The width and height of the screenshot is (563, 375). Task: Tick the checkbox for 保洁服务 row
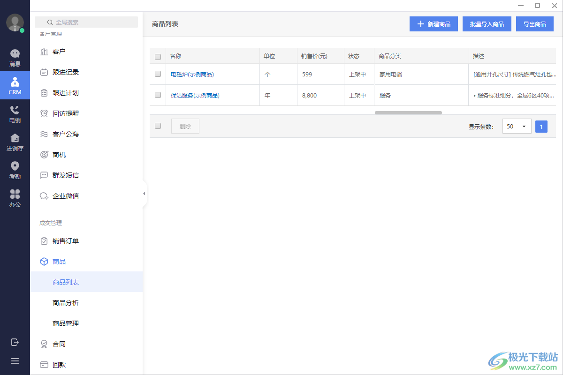(158, 95)
